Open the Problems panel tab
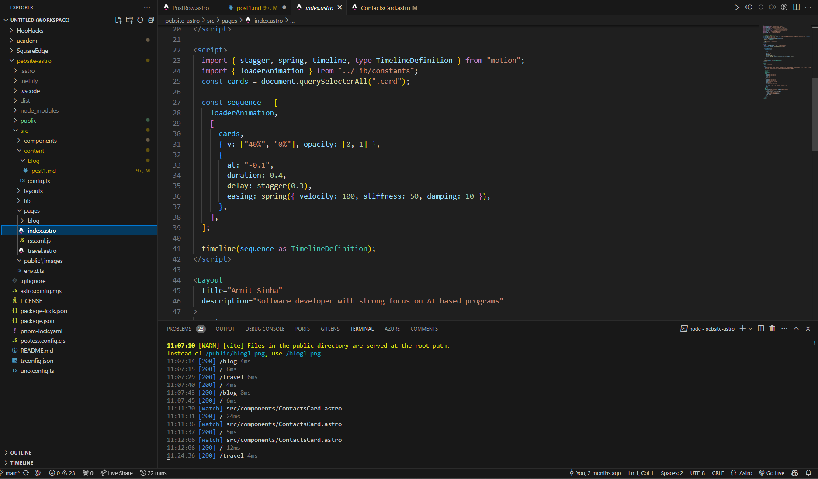Screen dimensions: 818x479 pos(186,329)
